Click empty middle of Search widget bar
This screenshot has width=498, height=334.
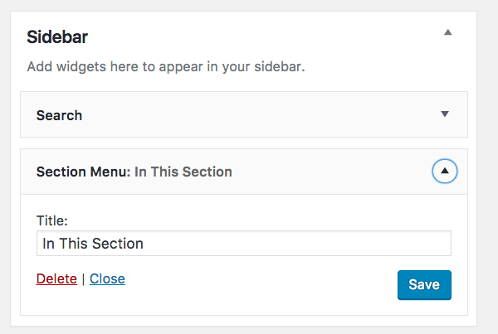249,115
